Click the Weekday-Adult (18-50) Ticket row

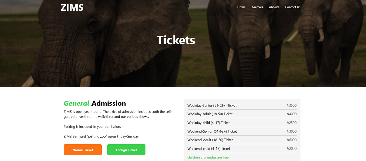pyautogui.click(x=242, y=114)
